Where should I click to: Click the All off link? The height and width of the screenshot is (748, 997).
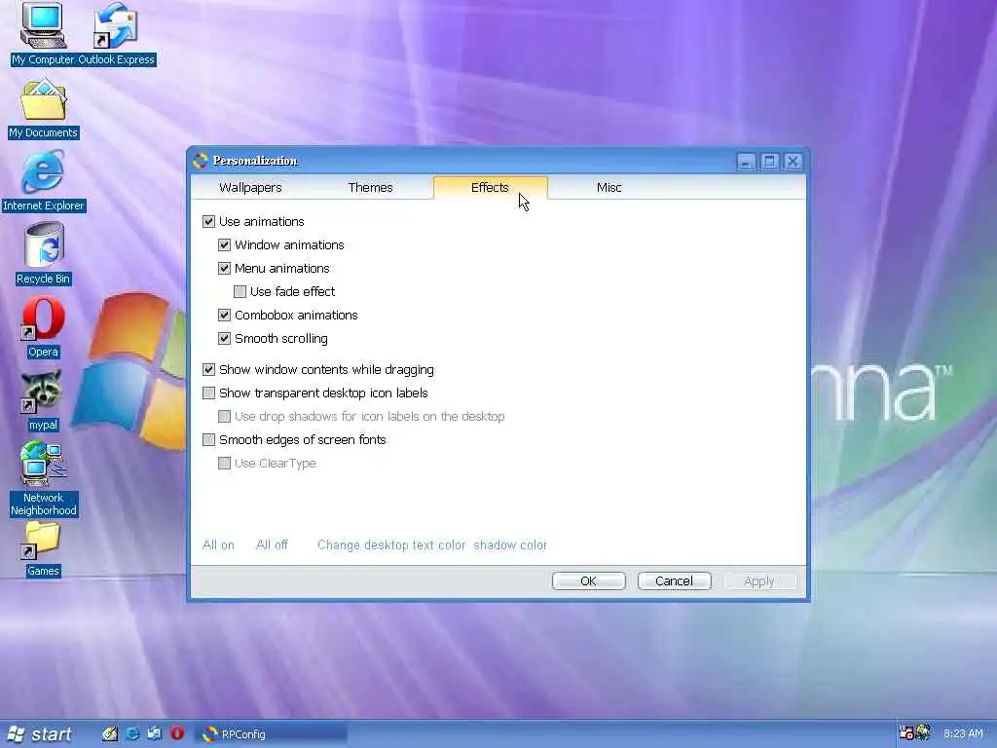[272, 545]
